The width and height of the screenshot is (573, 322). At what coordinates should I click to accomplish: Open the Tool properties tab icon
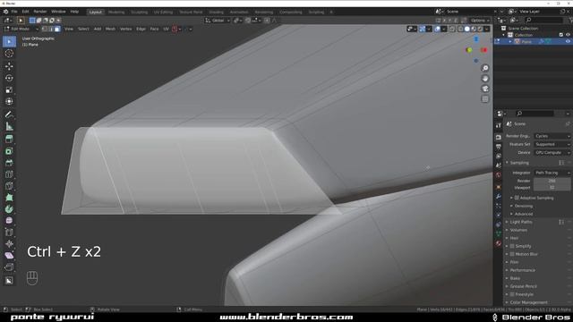tap(499, 125)
